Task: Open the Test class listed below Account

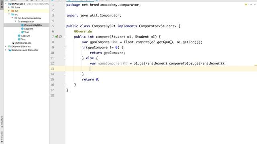Action: [23, 39]
